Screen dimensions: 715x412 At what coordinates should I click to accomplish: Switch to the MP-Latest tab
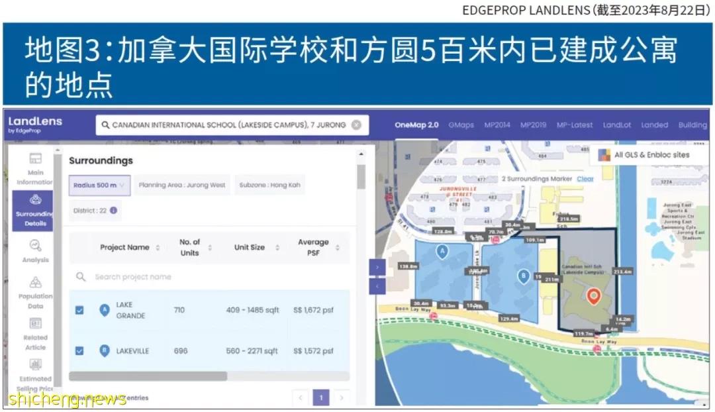[575, 125]
